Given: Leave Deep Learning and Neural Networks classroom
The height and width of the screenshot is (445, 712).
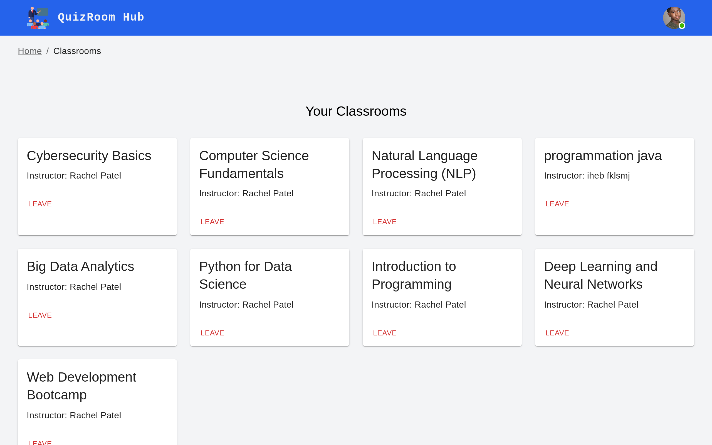Looking at the screenshot, I should pos(557,333).
